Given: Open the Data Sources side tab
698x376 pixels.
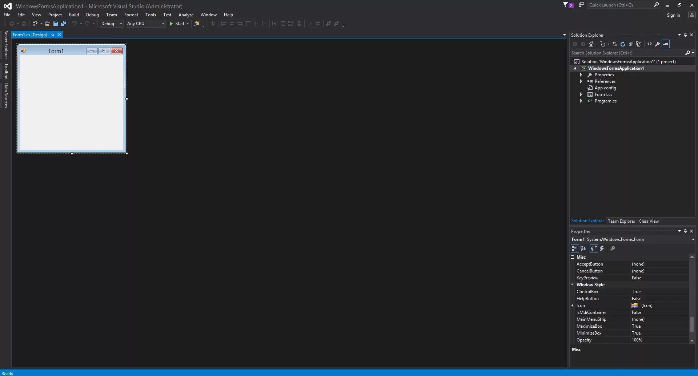Looking at the screenshot, I should pyautogui.click(x=6, y=96).
